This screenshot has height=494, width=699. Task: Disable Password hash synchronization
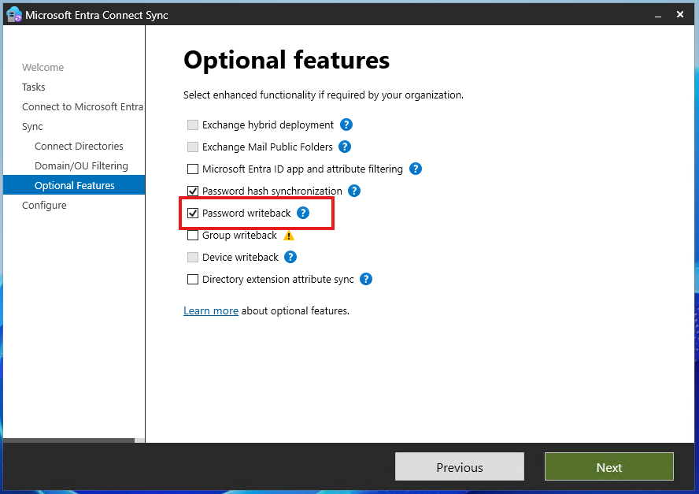coord(193,191)
